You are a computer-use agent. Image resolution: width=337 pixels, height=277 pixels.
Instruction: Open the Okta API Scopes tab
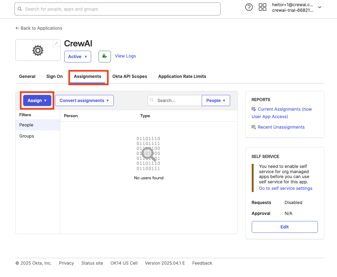coord(129,76)
